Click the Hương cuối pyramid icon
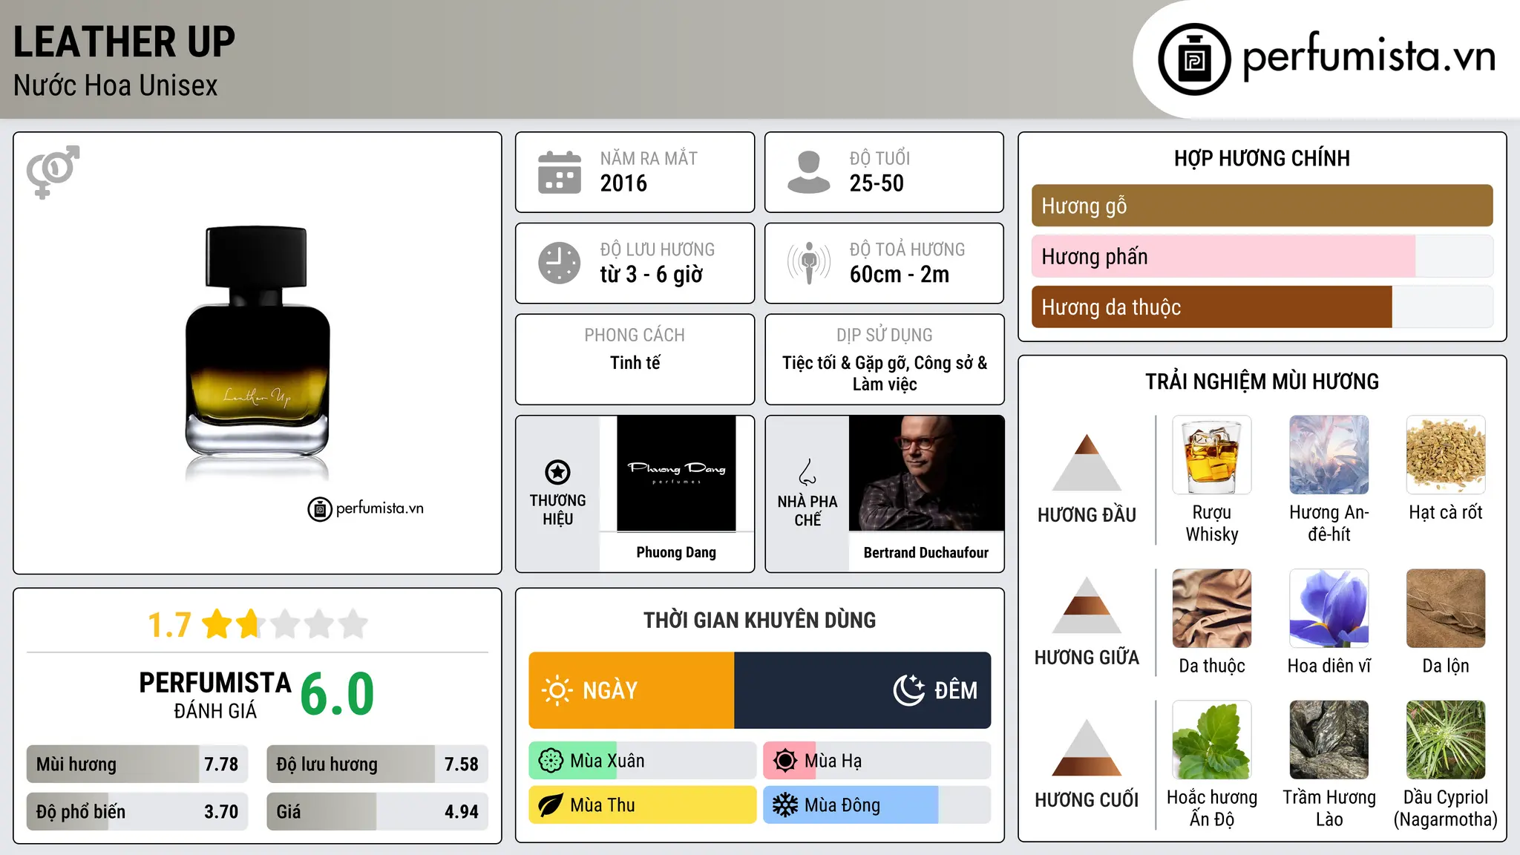The width and height of the screenshot is (1520, 855). coord(1087,747)
